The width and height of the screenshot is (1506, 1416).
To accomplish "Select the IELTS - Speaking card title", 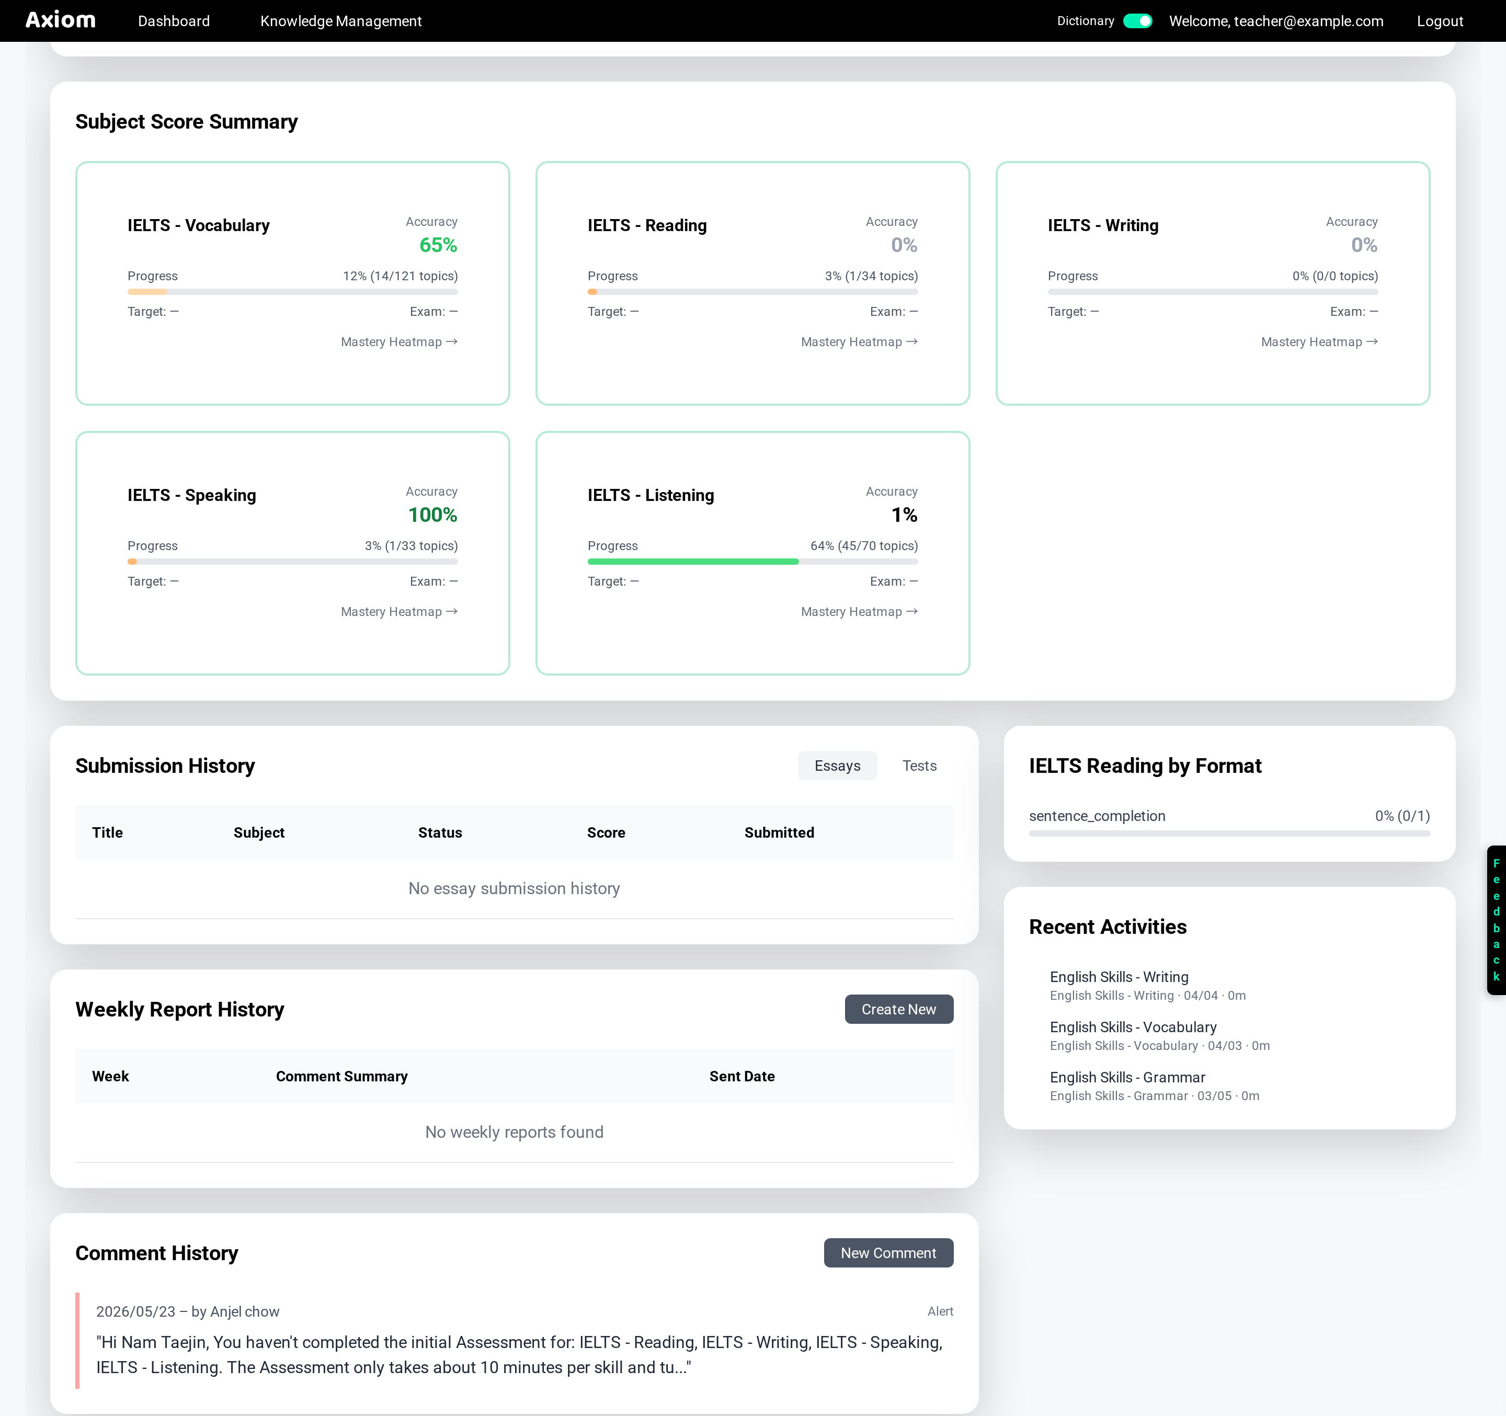I will click(x=192, y=495).
